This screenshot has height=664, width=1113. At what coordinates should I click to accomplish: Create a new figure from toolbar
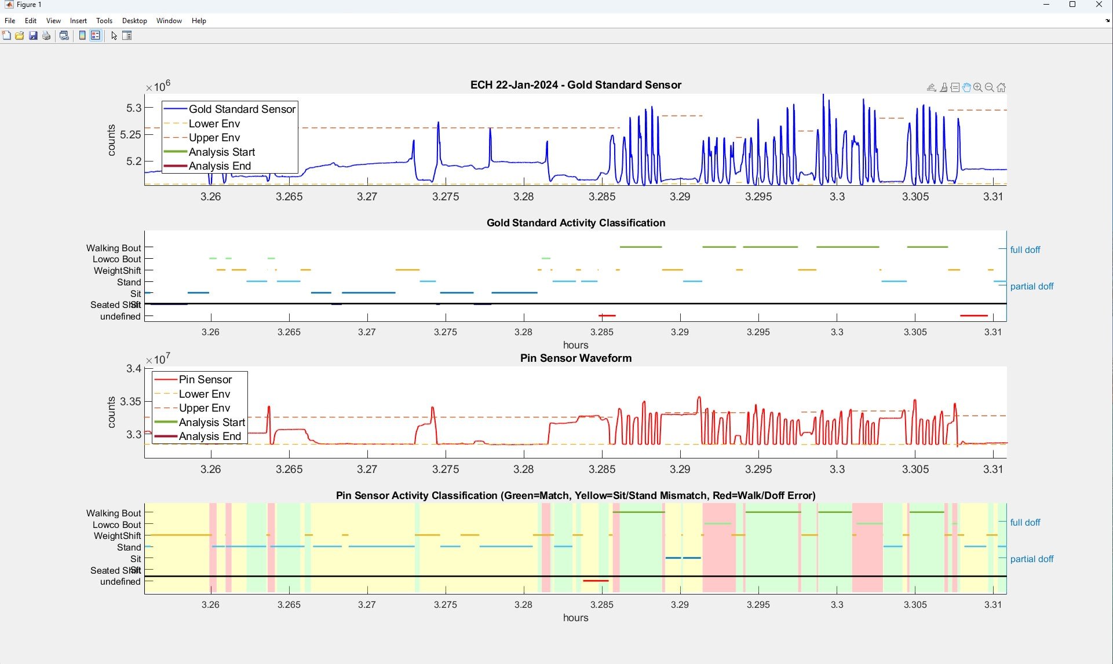coord(6,36)
